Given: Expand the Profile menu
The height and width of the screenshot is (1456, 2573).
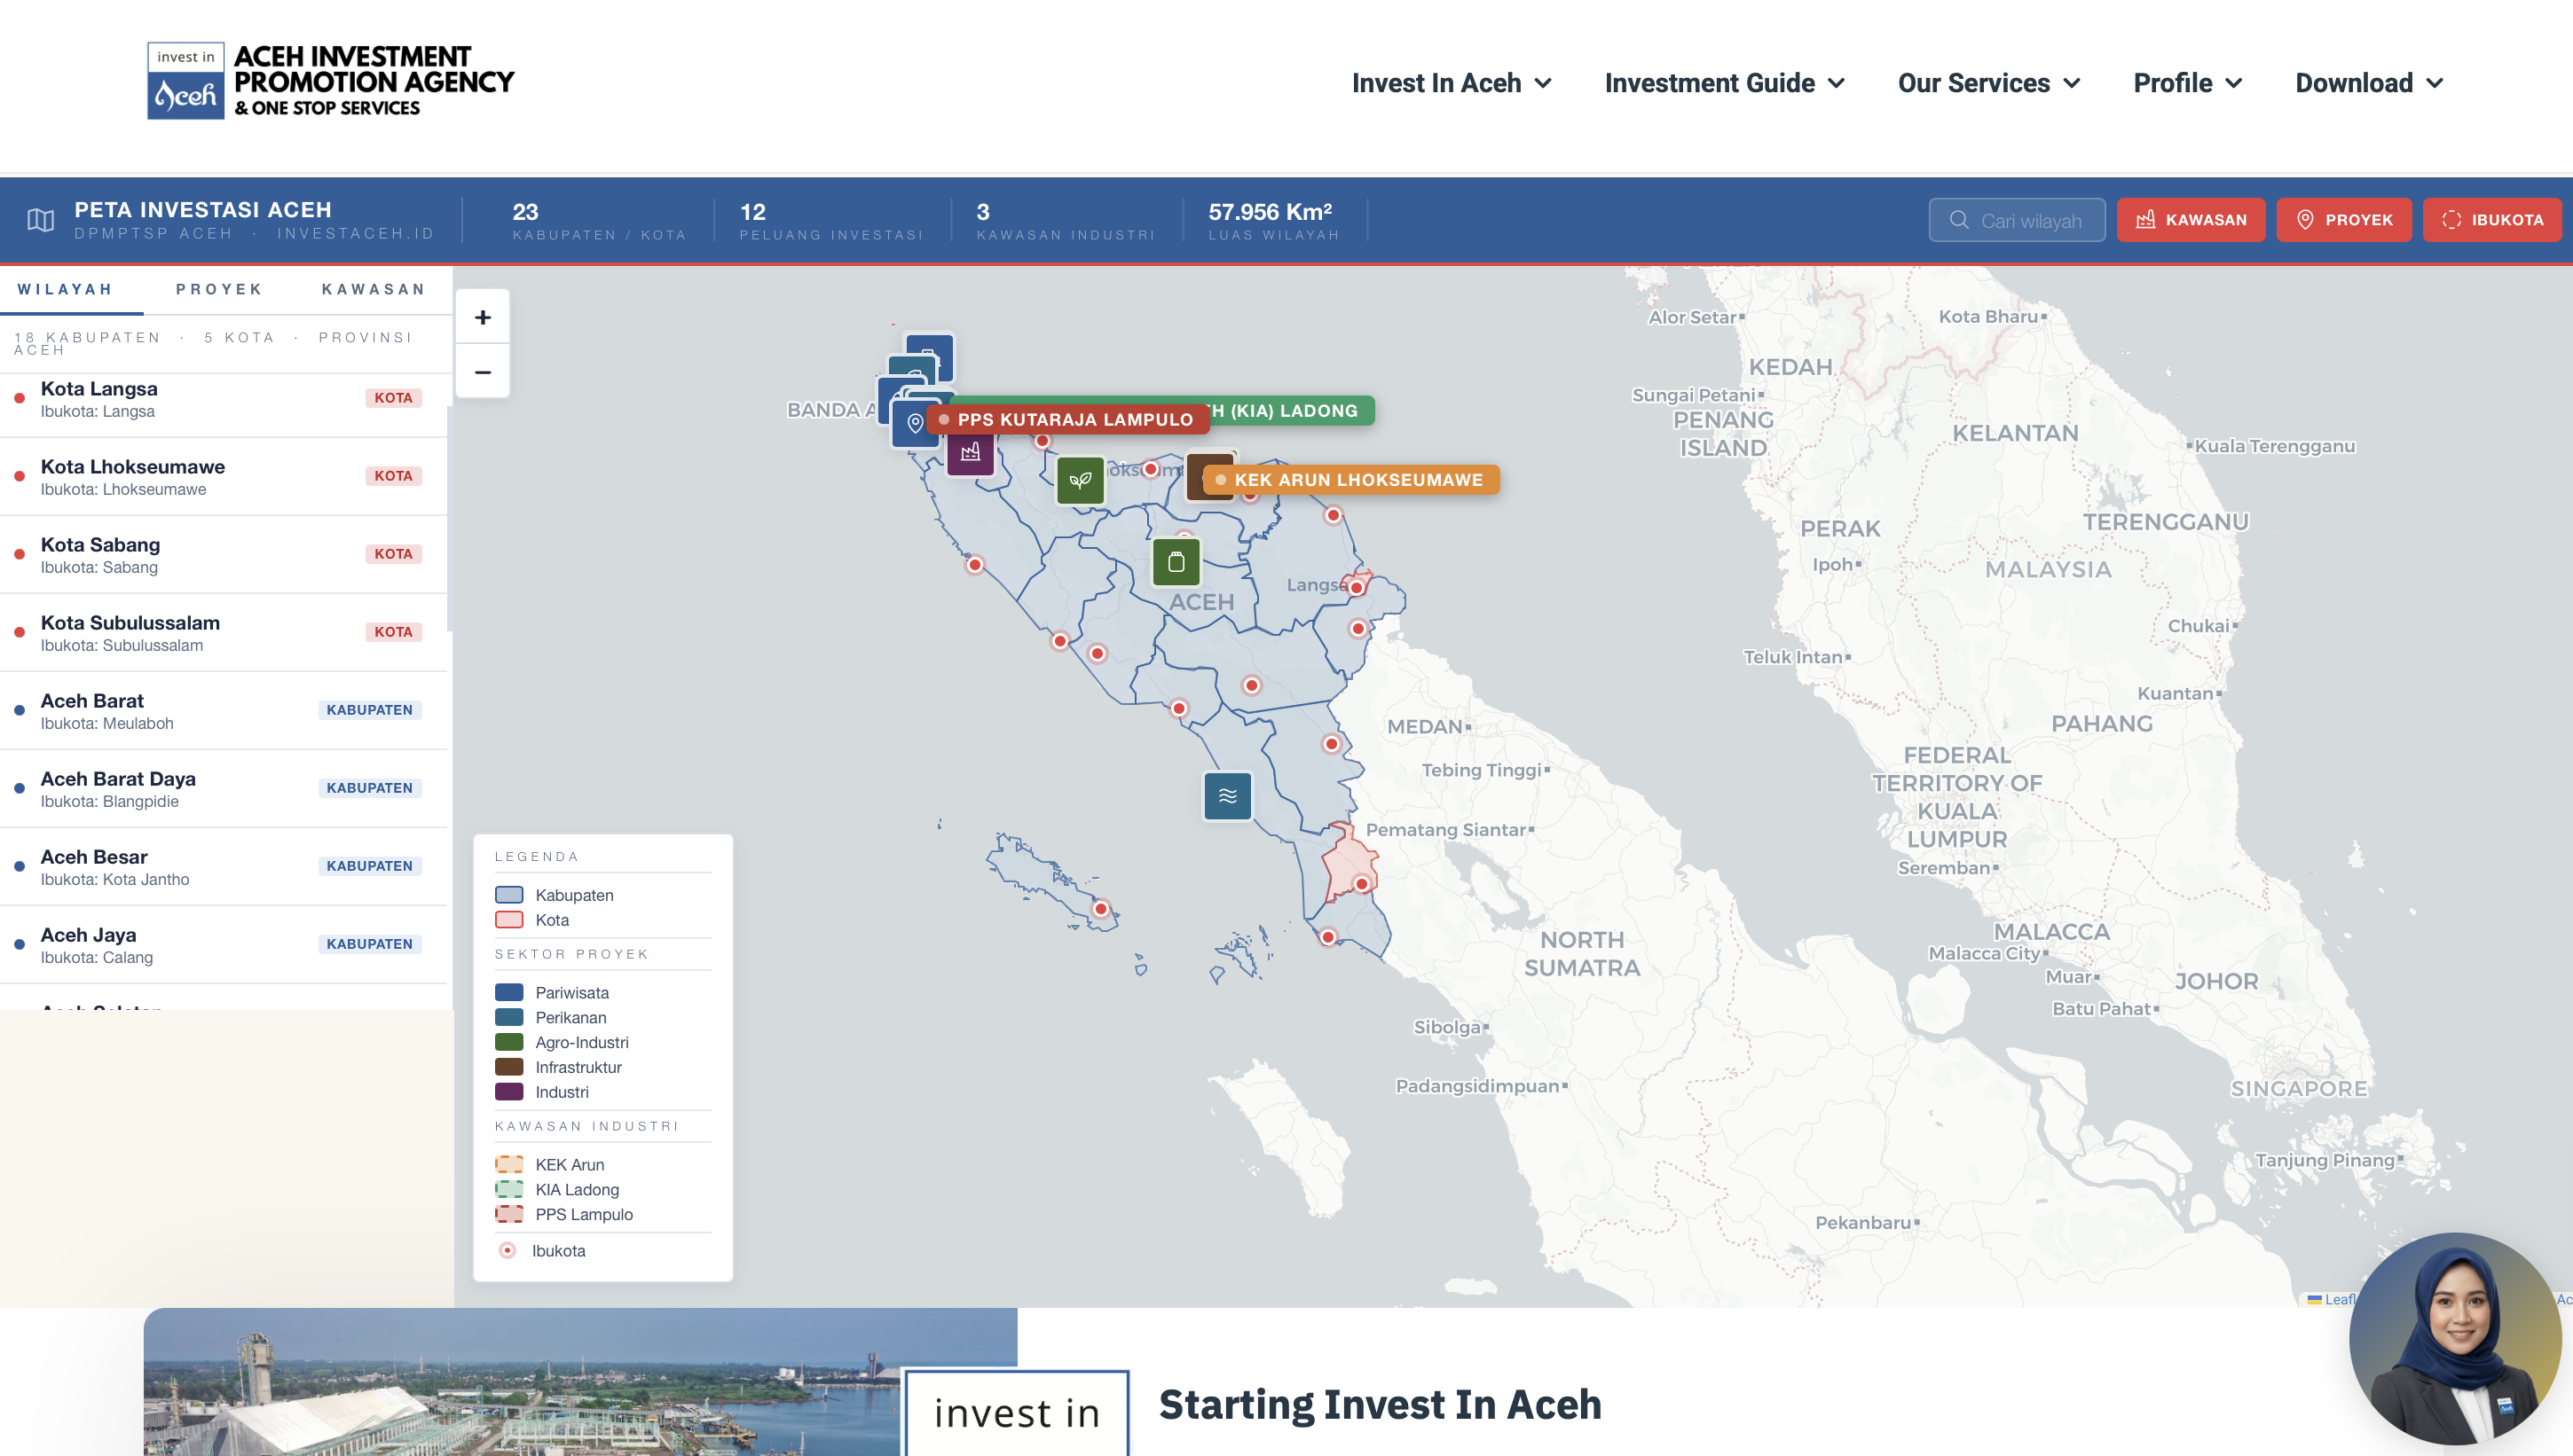Looking at the screenshot, I should [x=2188, y=83].
